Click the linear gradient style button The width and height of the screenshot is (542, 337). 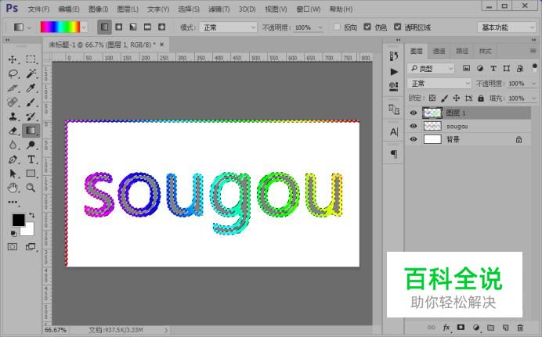[x=104, y=27]
